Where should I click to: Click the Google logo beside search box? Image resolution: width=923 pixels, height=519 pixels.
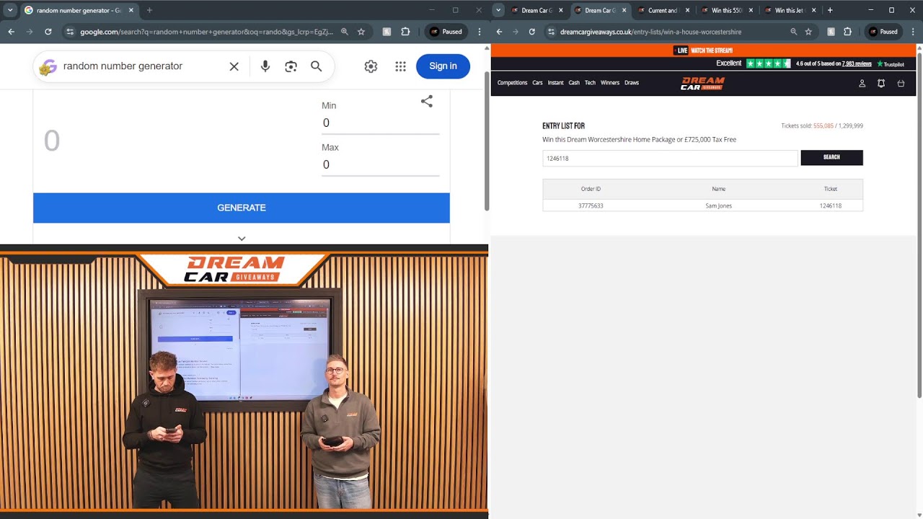(x=48, y=67)
